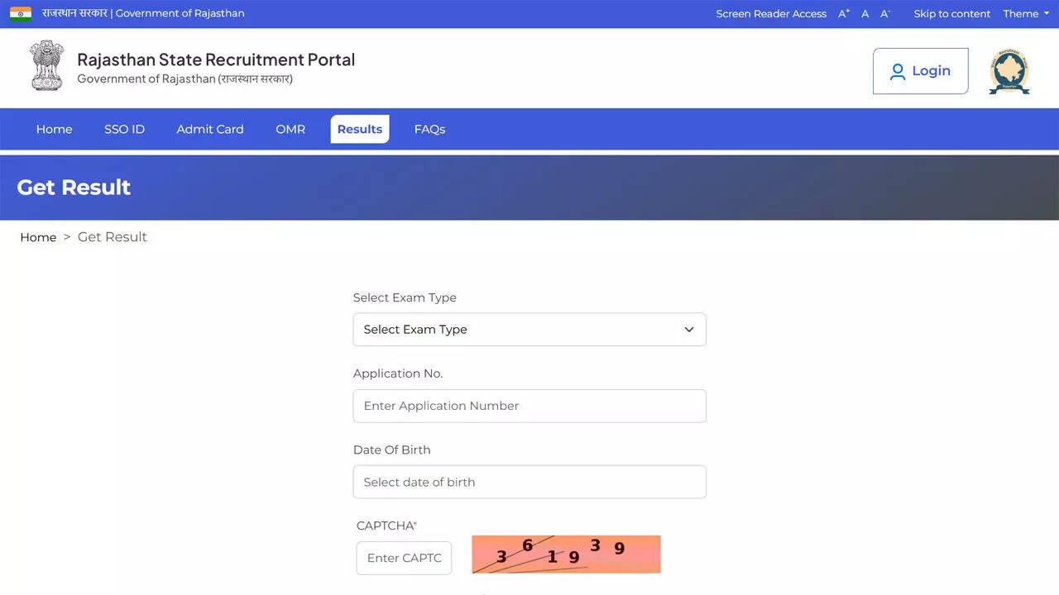Select the SSO ID tab

[124, 129]
